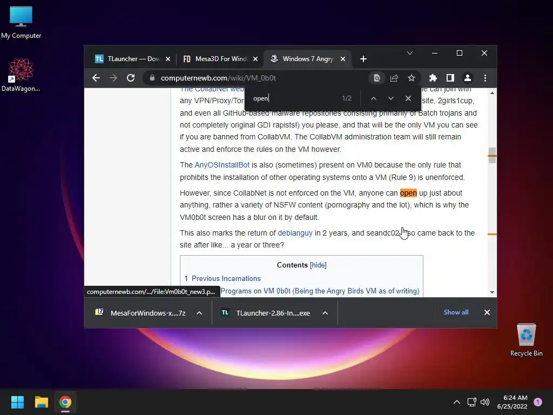The height and width of the screenshot is (415, 553).
Task: Expand options for TLauncher download
Action: (x=325, y=313)
